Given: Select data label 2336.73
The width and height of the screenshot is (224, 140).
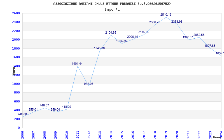Looking at the screenshot, I should point(155,22).
